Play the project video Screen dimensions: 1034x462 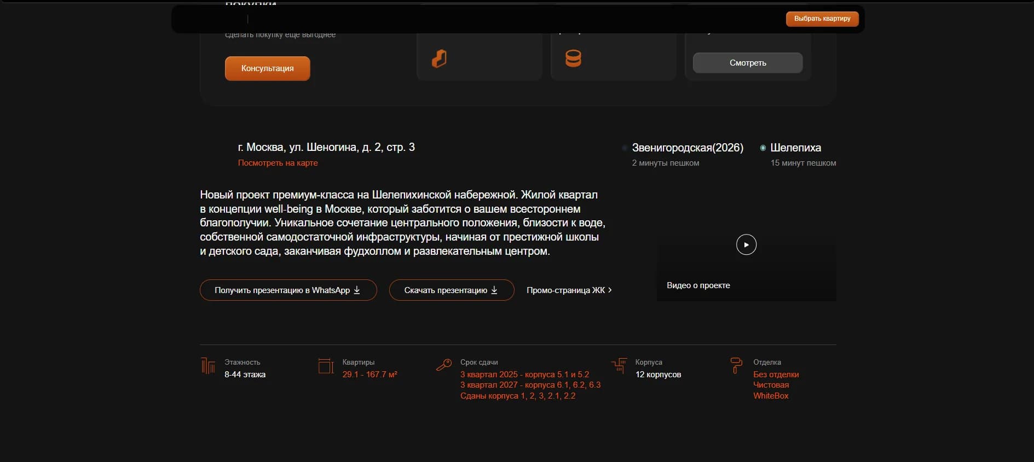746,244
